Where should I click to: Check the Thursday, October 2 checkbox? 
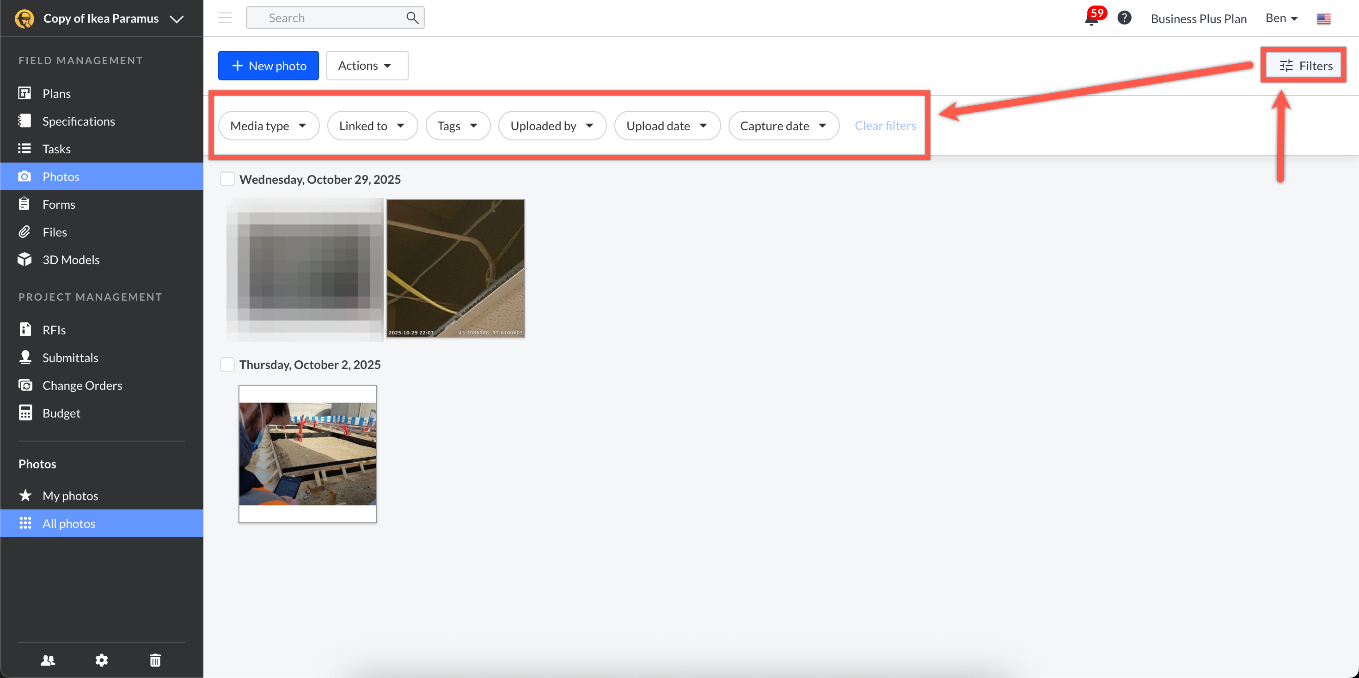[227, 364]
